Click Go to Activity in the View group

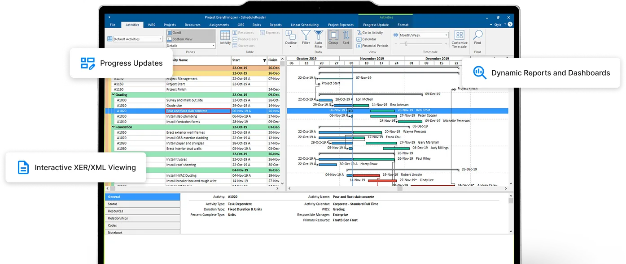(370, 33)
